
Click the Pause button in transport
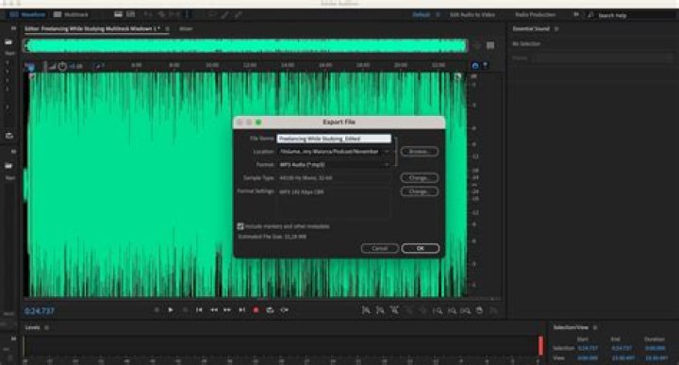tap(185, 310)
